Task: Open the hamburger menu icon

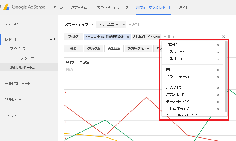Action: [x=1, y=7]
